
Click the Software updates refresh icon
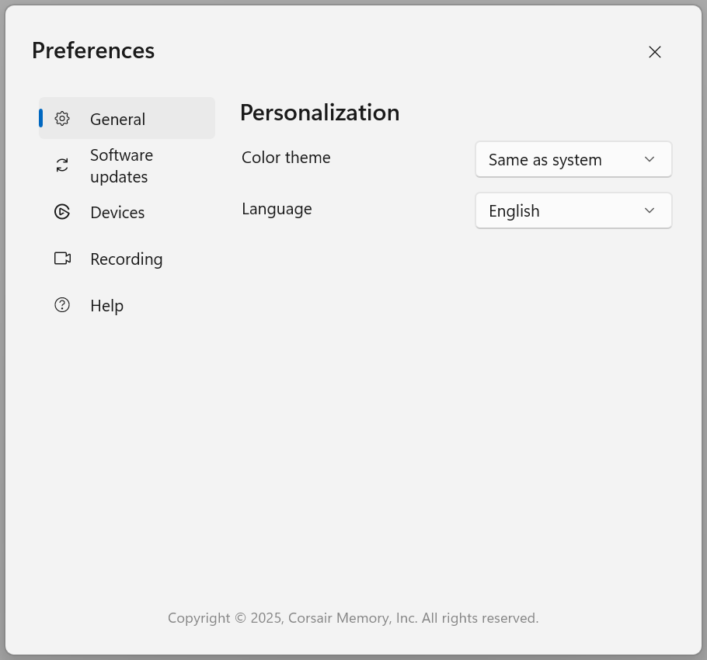click(x=62, y=165)
